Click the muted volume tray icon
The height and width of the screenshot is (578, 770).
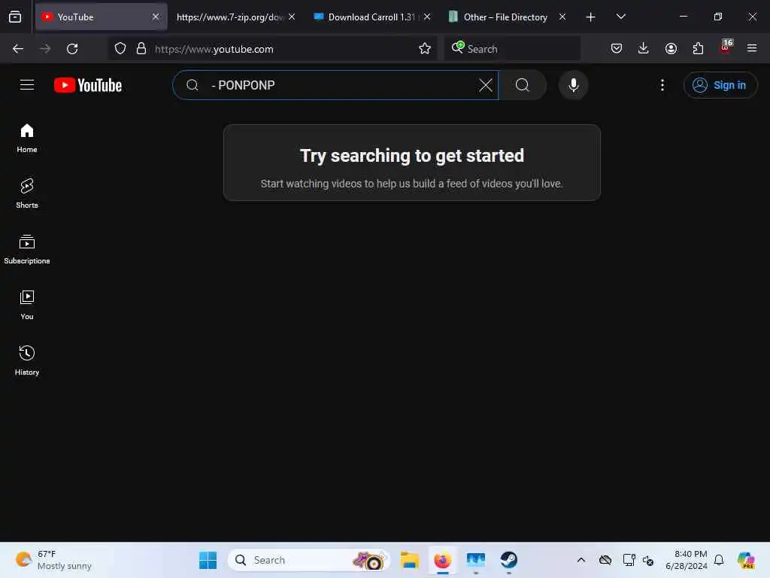point(648,560)
